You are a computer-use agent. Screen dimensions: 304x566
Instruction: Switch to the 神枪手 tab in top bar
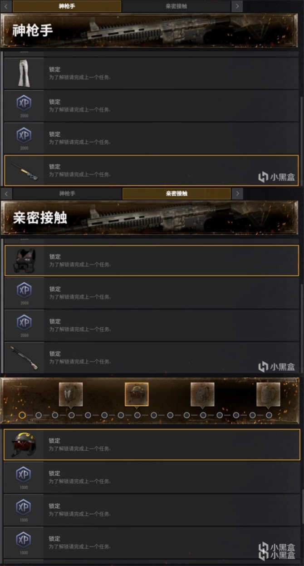67,6
